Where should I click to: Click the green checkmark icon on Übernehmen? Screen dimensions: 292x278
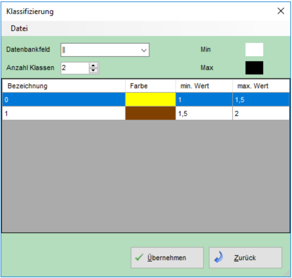click(139, 257)
